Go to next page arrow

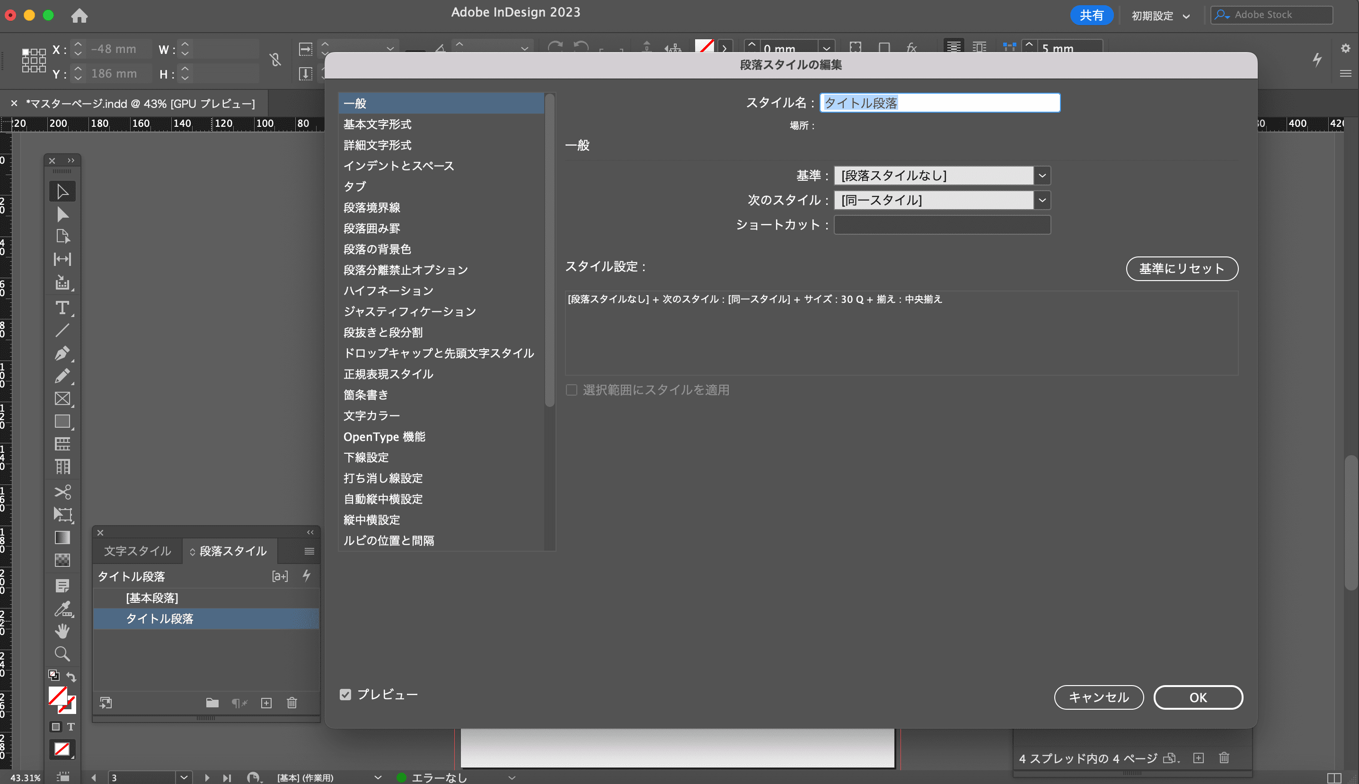pyautogui.click(x=207, y=777)
